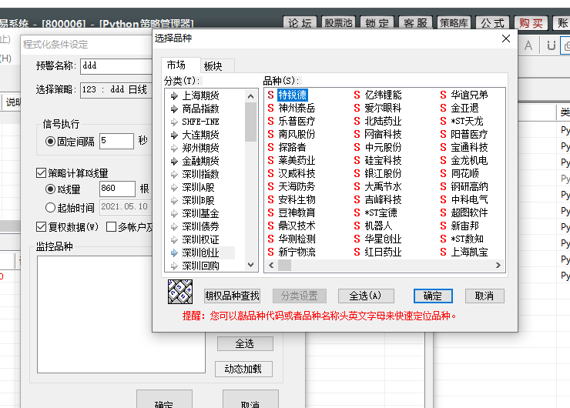Select the 固定间隔 radio button
The image size is (570, 408).
51,141
